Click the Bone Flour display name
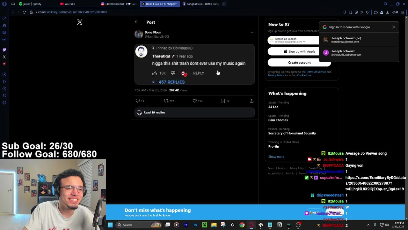This screenshot has height=230, width=408. click(153, 32)
